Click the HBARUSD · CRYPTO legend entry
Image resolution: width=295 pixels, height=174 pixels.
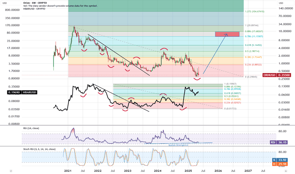[34, 9]
